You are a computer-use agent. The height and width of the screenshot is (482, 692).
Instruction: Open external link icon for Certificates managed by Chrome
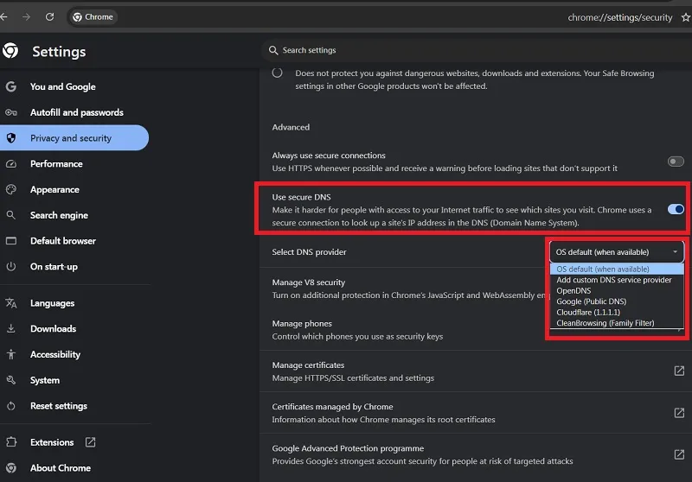(679, 413)
